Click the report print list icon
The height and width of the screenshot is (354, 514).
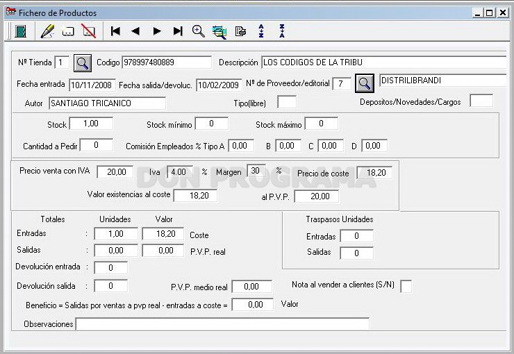click(240, 31)
